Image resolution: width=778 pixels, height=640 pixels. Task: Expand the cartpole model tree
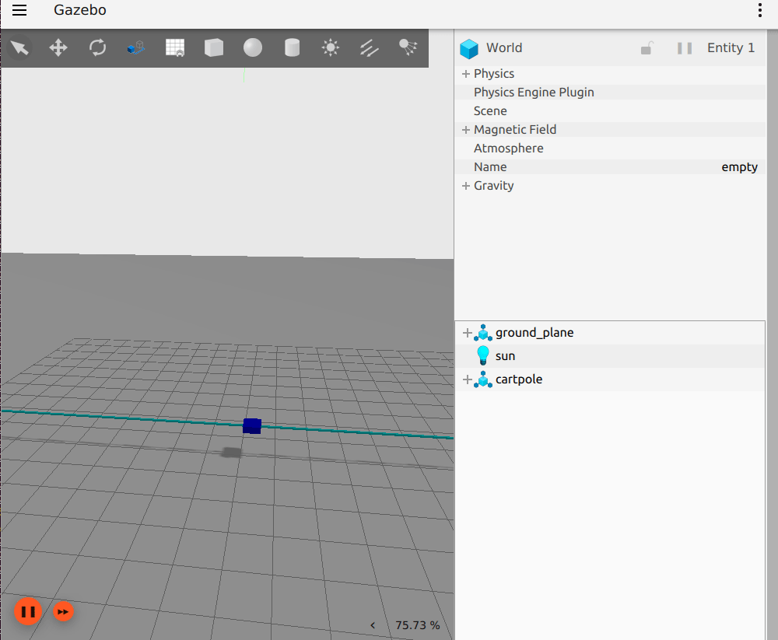click(x=467, y=379)
